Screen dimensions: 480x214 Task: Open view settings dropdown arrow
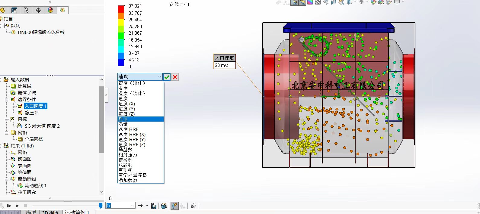coord(403,2)
